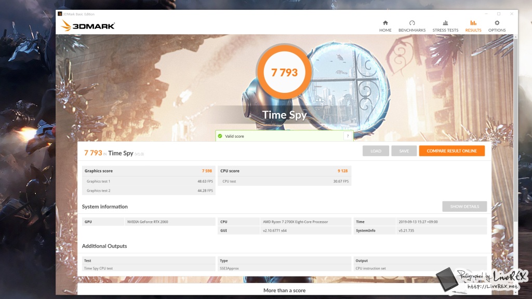Click the question mark help icon
Image resolution: width=532 pixels, height=299 pixels.
[x=348, y=136]
